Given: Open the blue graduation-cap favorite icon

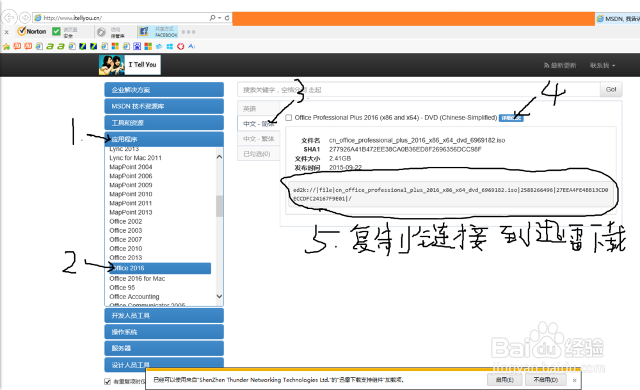Looking at the screenshot, I should (x=159, y=46).
